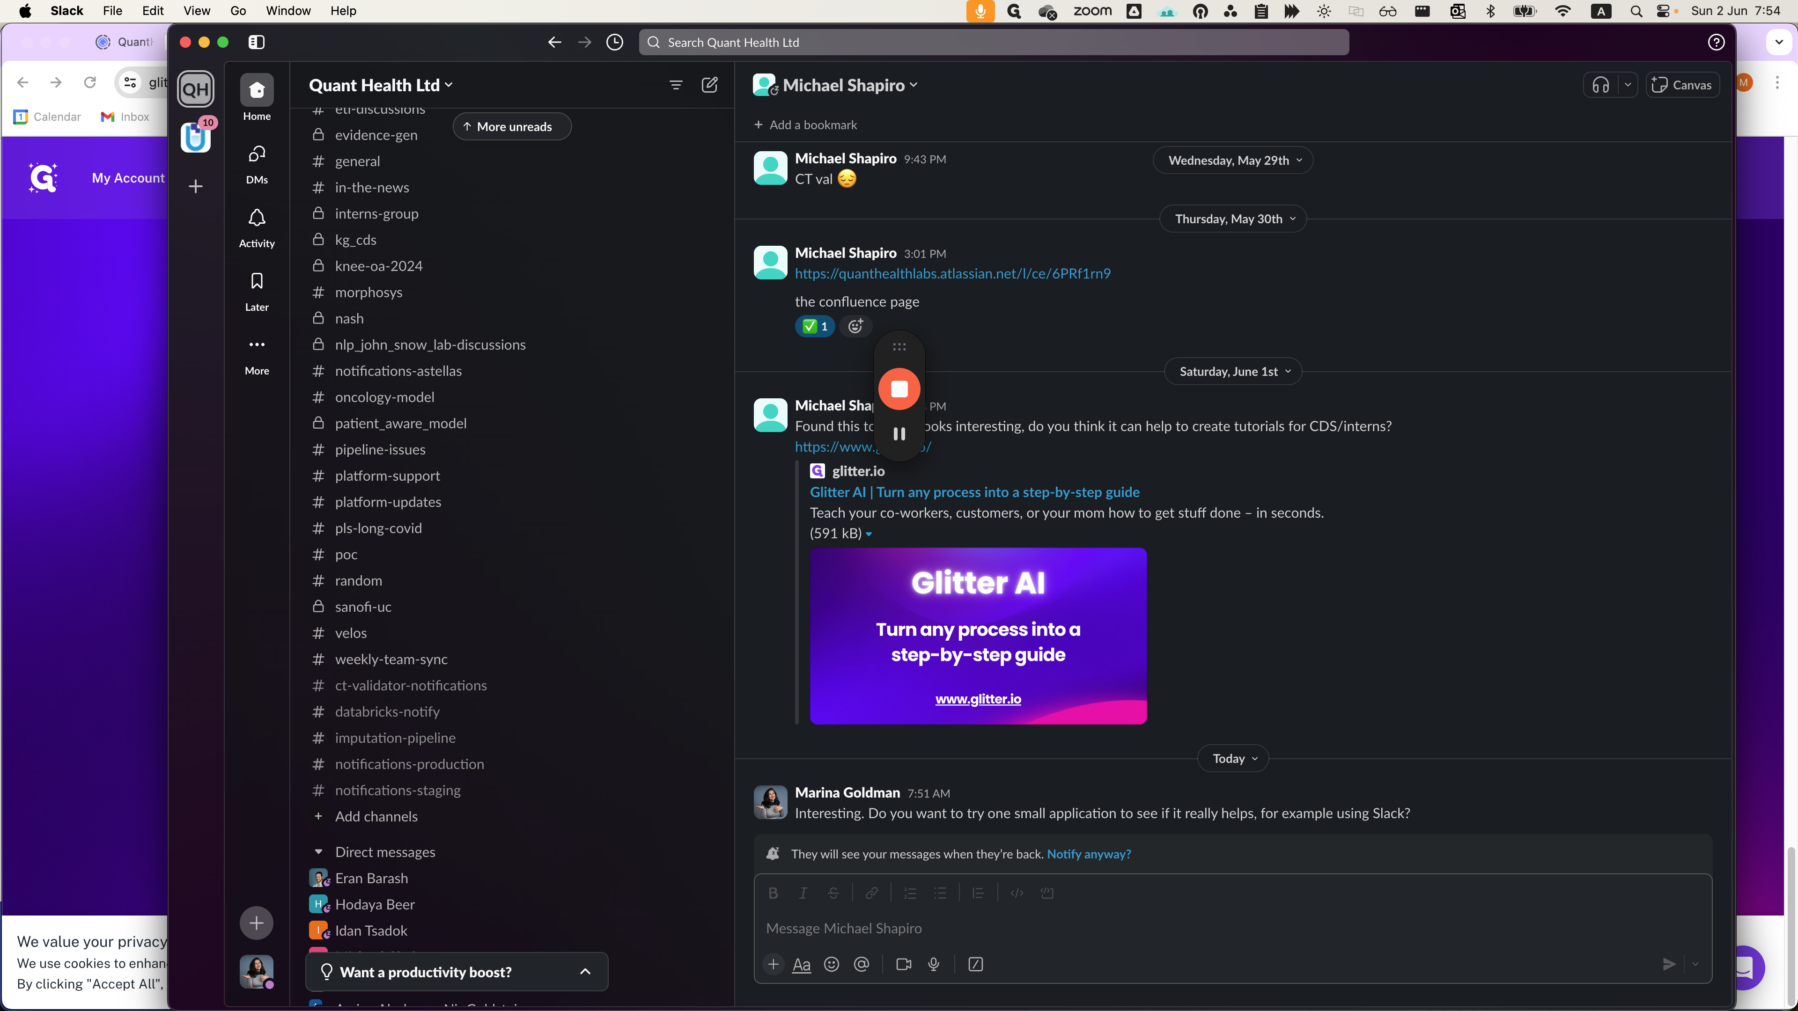The width and height of the screenshot is (1798, 1011).
Task: Click the Search Quant Health Ltd field
Action: pos(993,42)
